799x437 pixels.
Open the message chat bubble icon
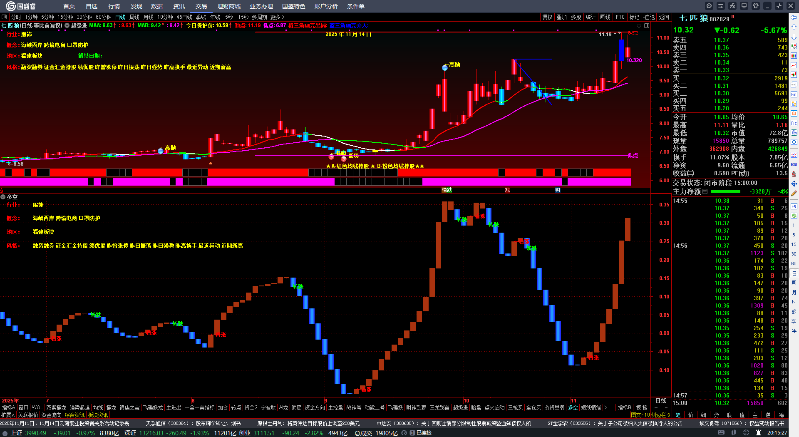[709, 6]
